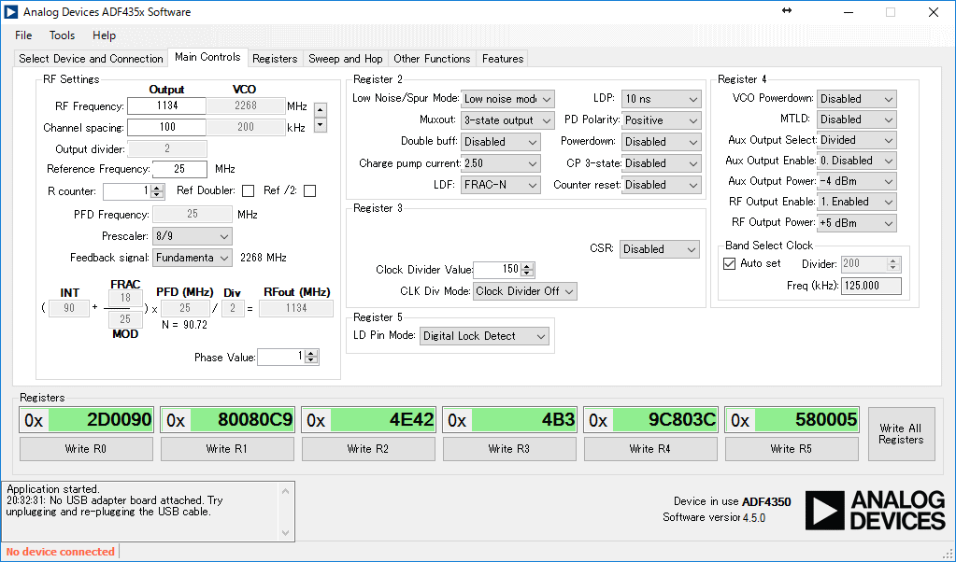Open the Help menu
Screen dimensions: 956x562
(x=105, y=35)
